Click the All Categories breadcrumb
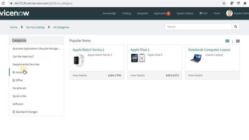Screen dimensions: 249x140 coord(61,27)
